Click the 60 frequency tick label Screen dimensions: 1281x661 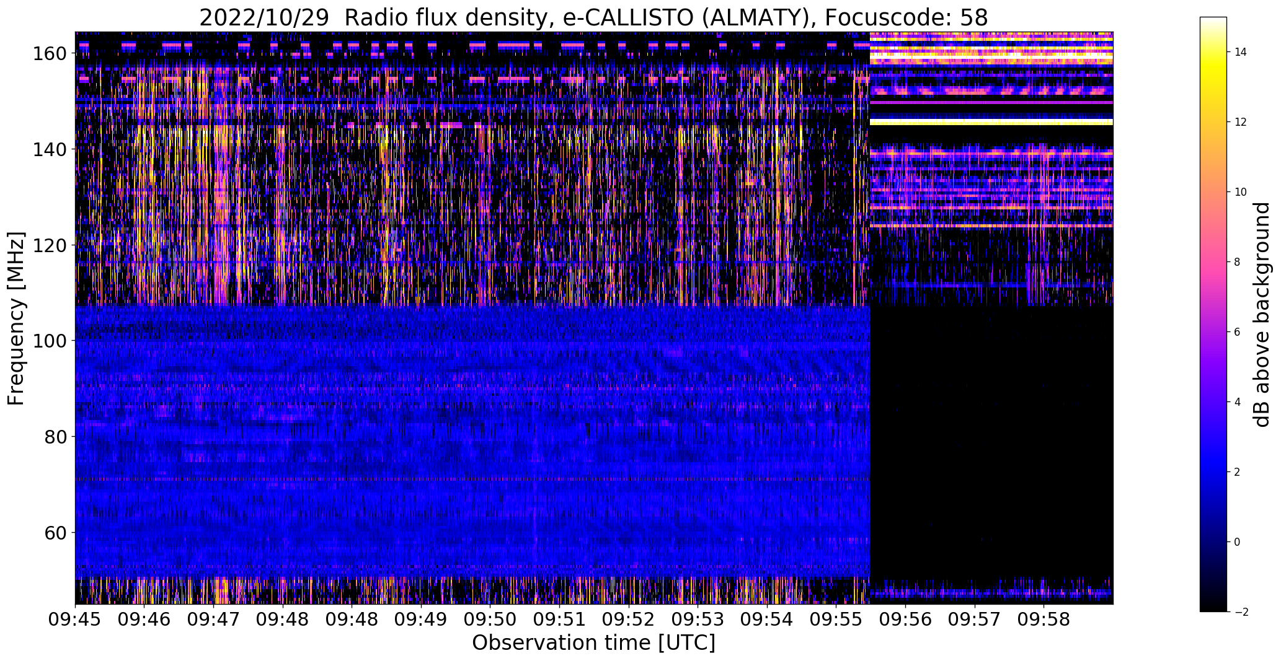pyautogui.click(x=56, y=533)
